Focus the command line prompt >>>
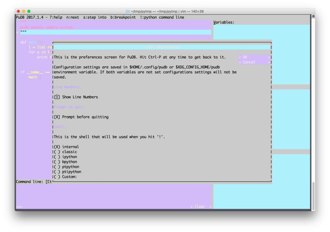 (19, 207)
